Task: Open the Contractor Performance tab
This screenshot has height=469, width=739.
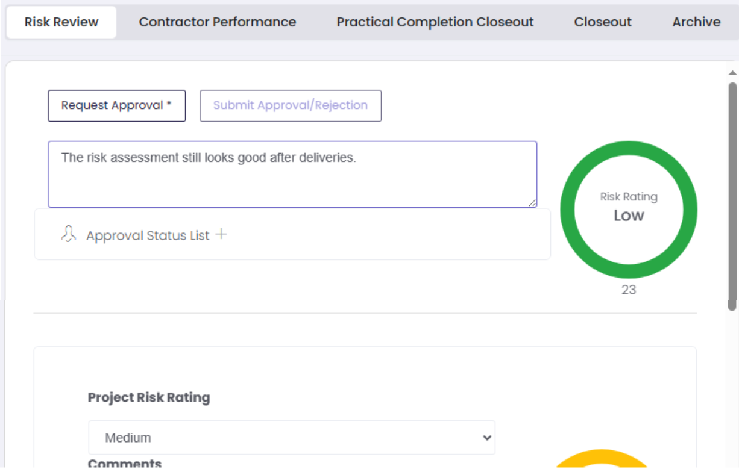Action: tap(217, 22)
